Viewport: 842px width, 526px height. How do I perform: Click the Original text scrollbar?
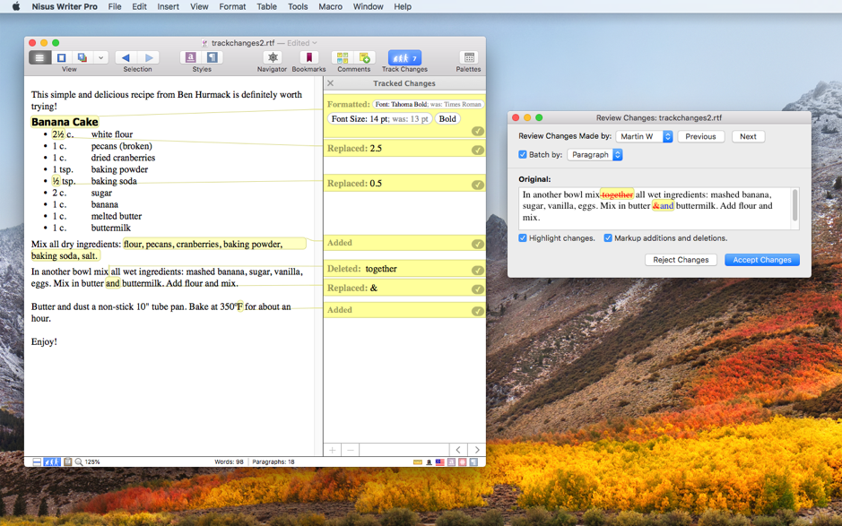tap(794, 205)
